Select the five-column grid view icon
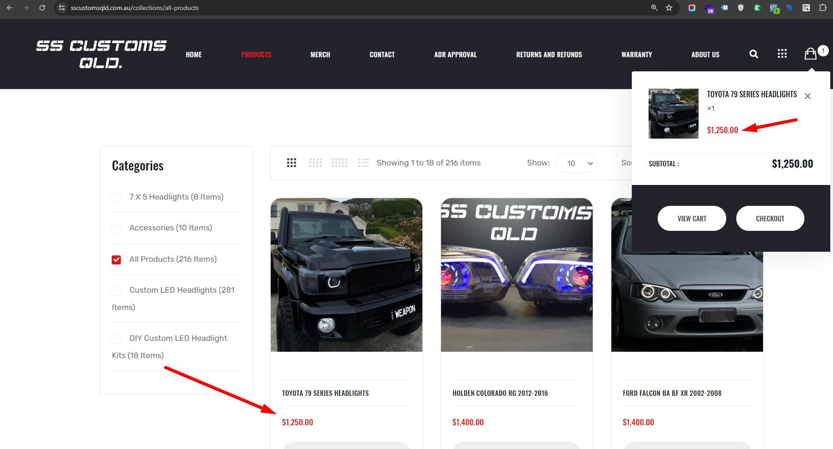The image size is (833, 449). pos(340,163)
